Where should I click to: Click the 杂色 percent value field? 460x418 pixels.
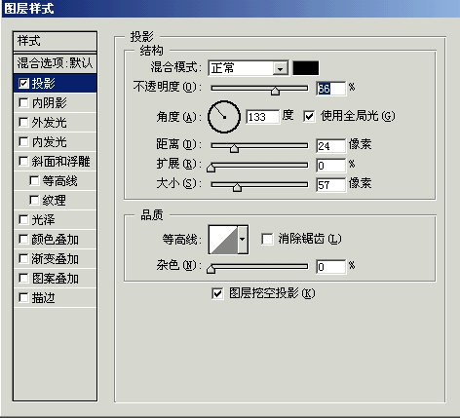pyautogui.click(x=331, y=267)
